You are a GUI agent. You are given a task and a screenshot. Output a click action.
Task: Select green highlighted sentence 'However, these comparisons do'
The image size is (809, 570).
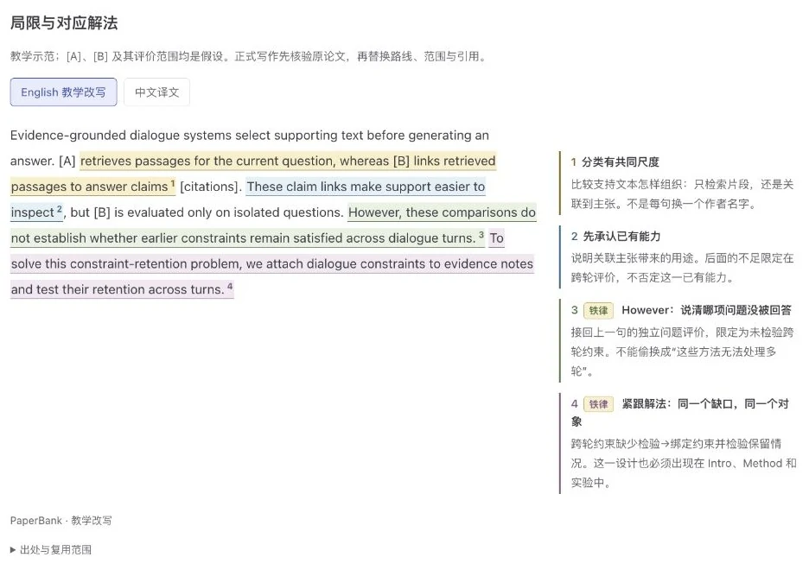[x=443, y=212]
